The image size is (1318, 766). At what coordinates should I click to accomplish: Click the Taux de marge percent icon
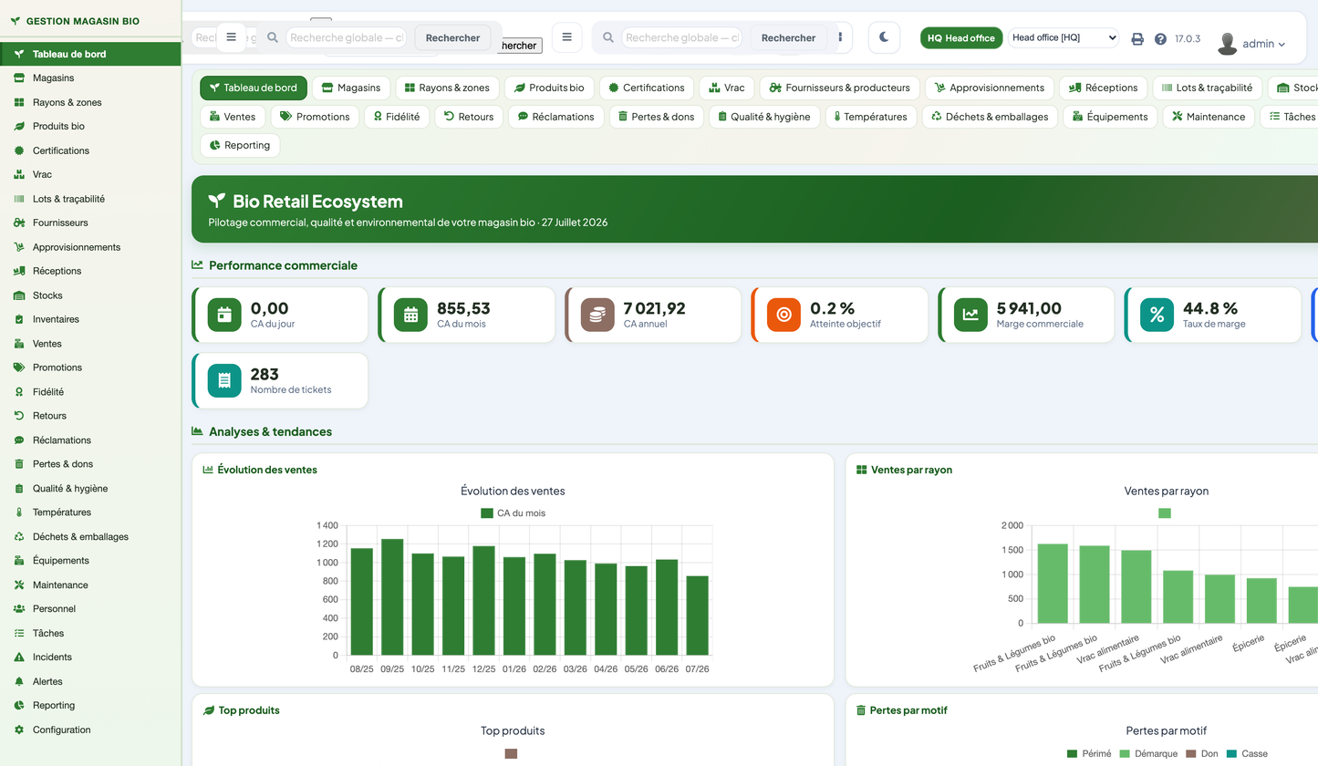click(x=1157, y=315)
